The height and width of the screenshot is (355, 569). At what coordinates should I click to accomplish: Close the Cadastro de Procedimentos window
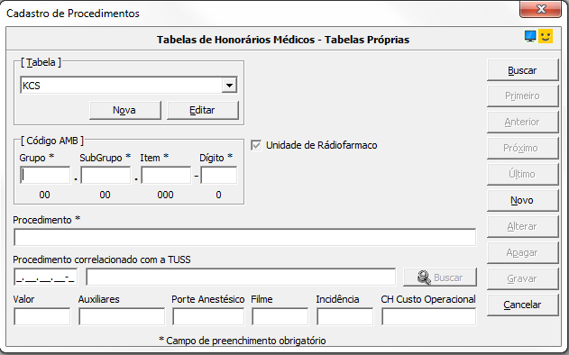pyautogui.click(x=541, y=9)
